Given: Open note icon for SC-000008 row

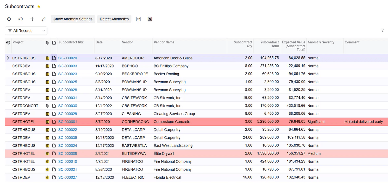Looking at the screenshot, I should click(54, 154).
